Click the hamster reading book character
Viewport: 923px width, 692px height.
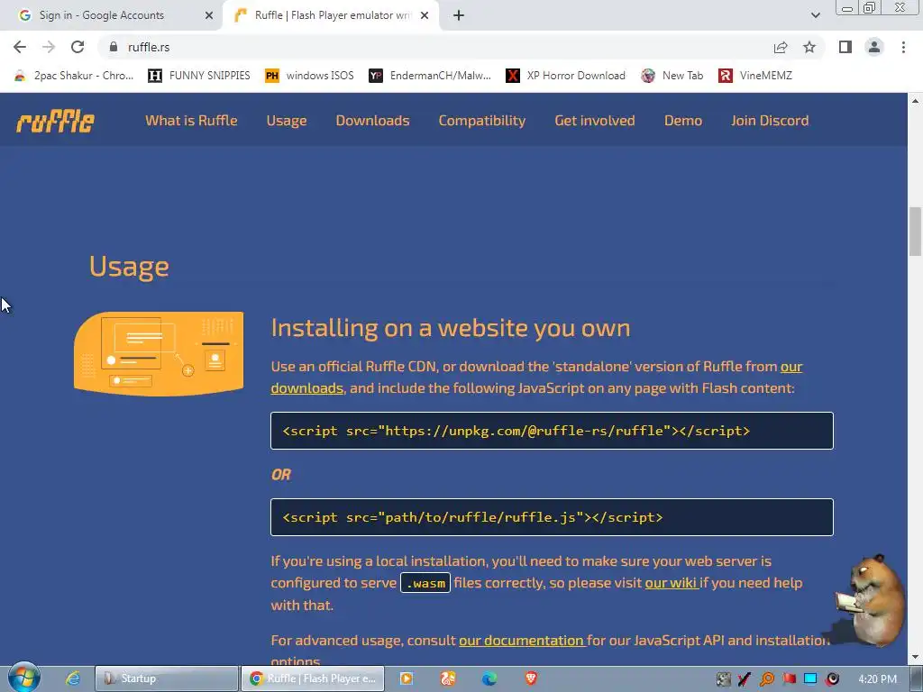point(870,599)
